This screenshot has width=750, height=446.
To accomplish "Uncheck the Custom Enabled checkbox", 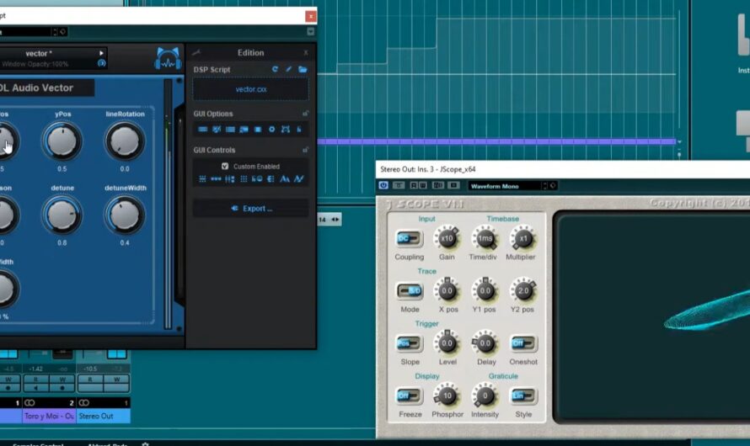I will 225,166.
